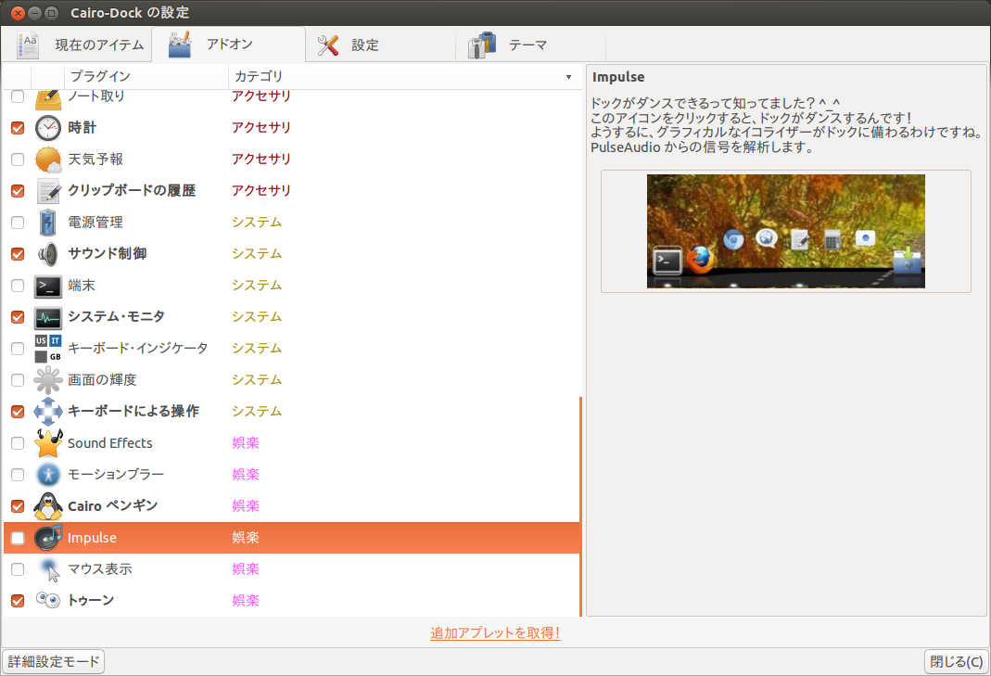991x676 pixels.
Task: Sort by the category (カテゴリ) column header
Action: tap(404, 77)
